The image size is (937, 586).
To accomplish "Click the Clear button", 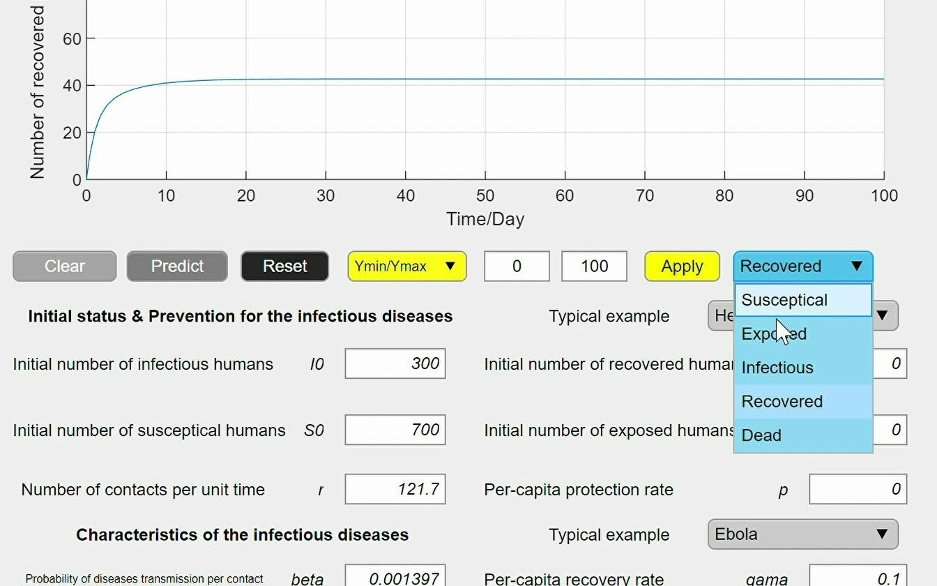I will point(64,266).
